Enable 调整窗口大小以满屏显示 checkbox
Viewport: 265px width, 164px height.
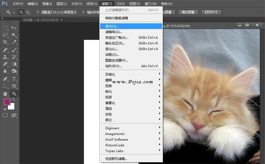(x=38, y=12)
